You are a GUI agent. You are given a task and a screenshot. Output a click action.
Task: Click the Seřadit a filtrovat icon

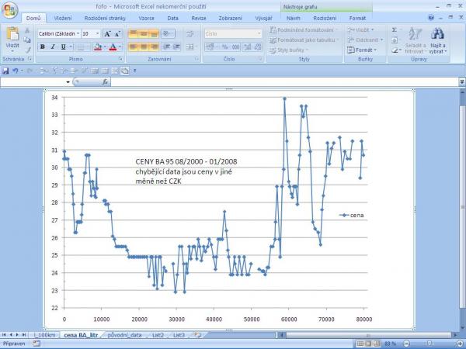(x=416, y=35)
